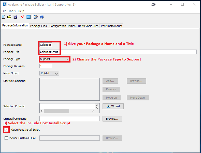Maximize the Package Builder window
This screenshot has height=153, width=201.
tap(182, 5)
